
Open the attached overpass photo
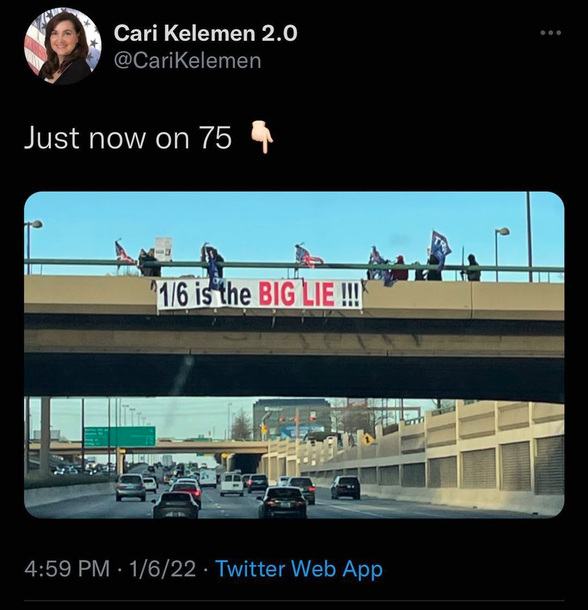[x=294, y=354]
